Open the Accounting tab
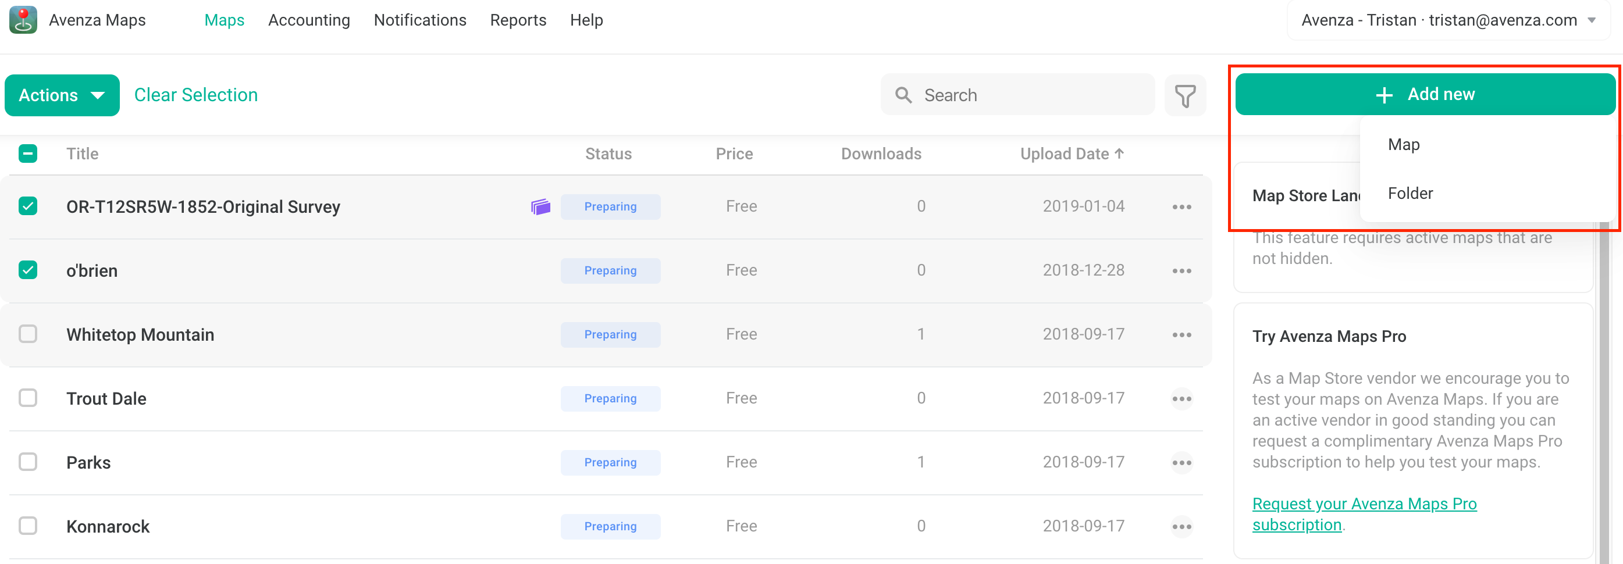 click(309, 20)
